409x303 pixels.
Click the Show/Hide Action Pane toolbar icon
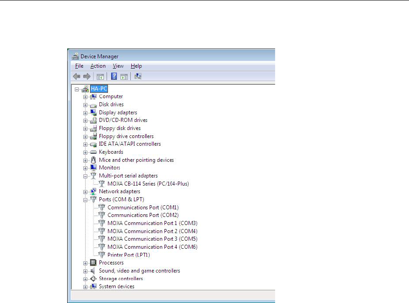[124, 77]
